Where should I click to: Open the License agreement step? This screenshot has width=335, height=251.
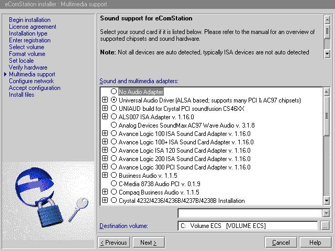32,27
